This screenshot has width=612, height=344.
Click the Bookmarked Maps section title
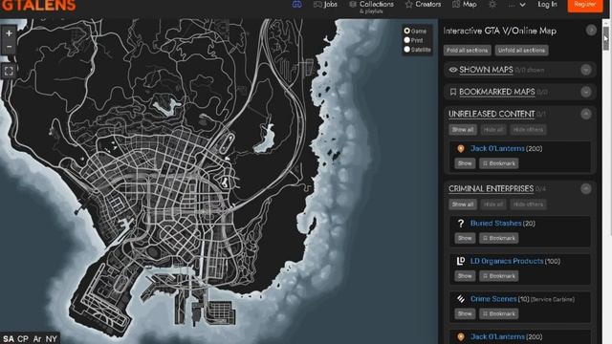(x=497, y=92)
